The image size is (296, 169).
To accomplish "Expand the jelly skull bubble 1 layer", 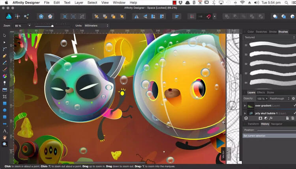I will click(245, 113).
